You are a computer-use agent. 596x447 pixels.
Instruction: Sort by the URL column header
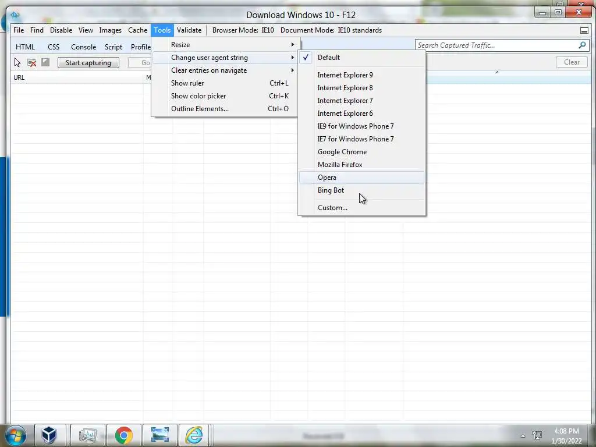pos(77,77)
